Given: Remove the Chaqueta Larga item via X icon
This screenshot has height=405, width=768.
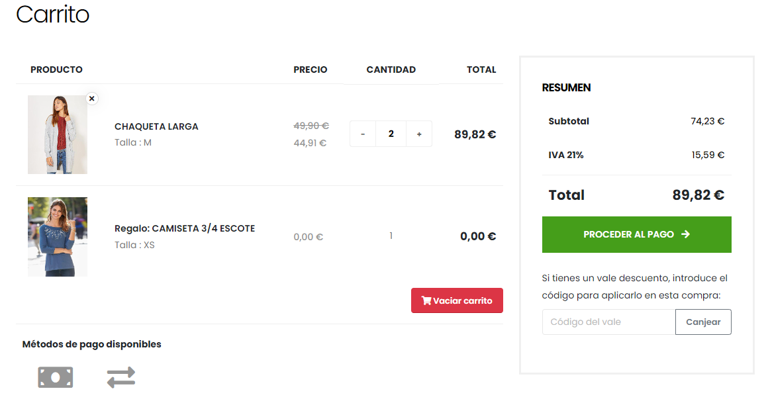Looking at the screenshot, I should coord(92,99).
